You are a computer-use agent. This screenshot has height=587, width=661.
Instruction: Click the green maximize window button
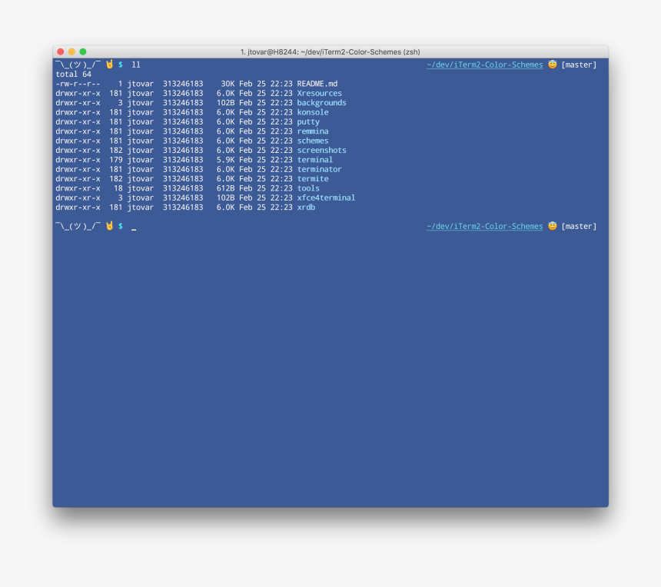pos(83,51)
